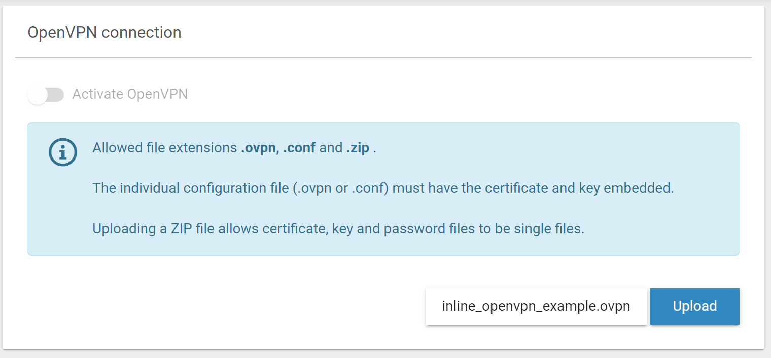Click the OpenVPN connection heading
This screenshot has width=771, height=358.
[x=104, y=32]
